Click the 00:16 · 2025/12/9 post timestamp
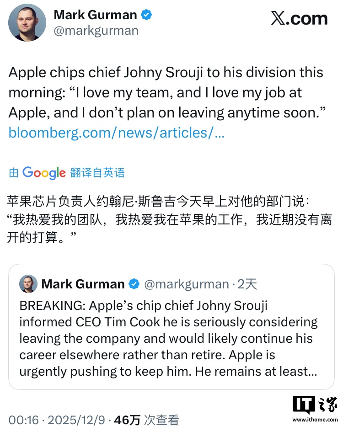Screen dimensions: 343x426 click(x=57, y=419)
